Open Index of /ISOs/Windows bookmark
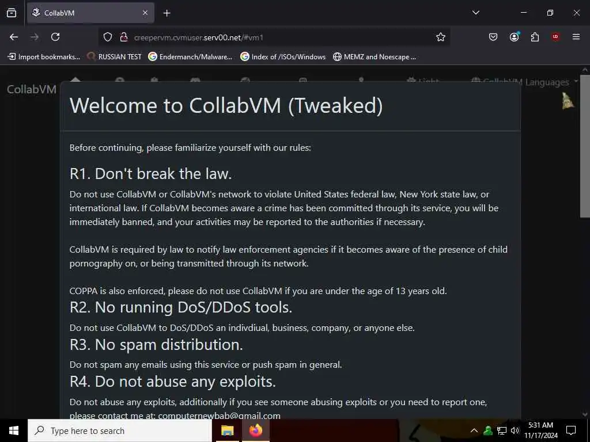The height and width of the screenshot is (442, 590). point(283,57)
